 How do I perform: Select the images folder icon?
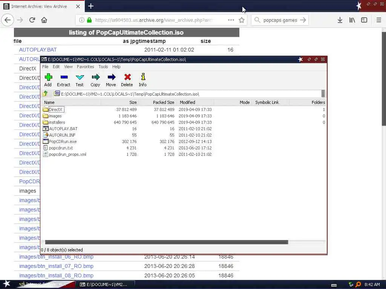tap(46, 116)
